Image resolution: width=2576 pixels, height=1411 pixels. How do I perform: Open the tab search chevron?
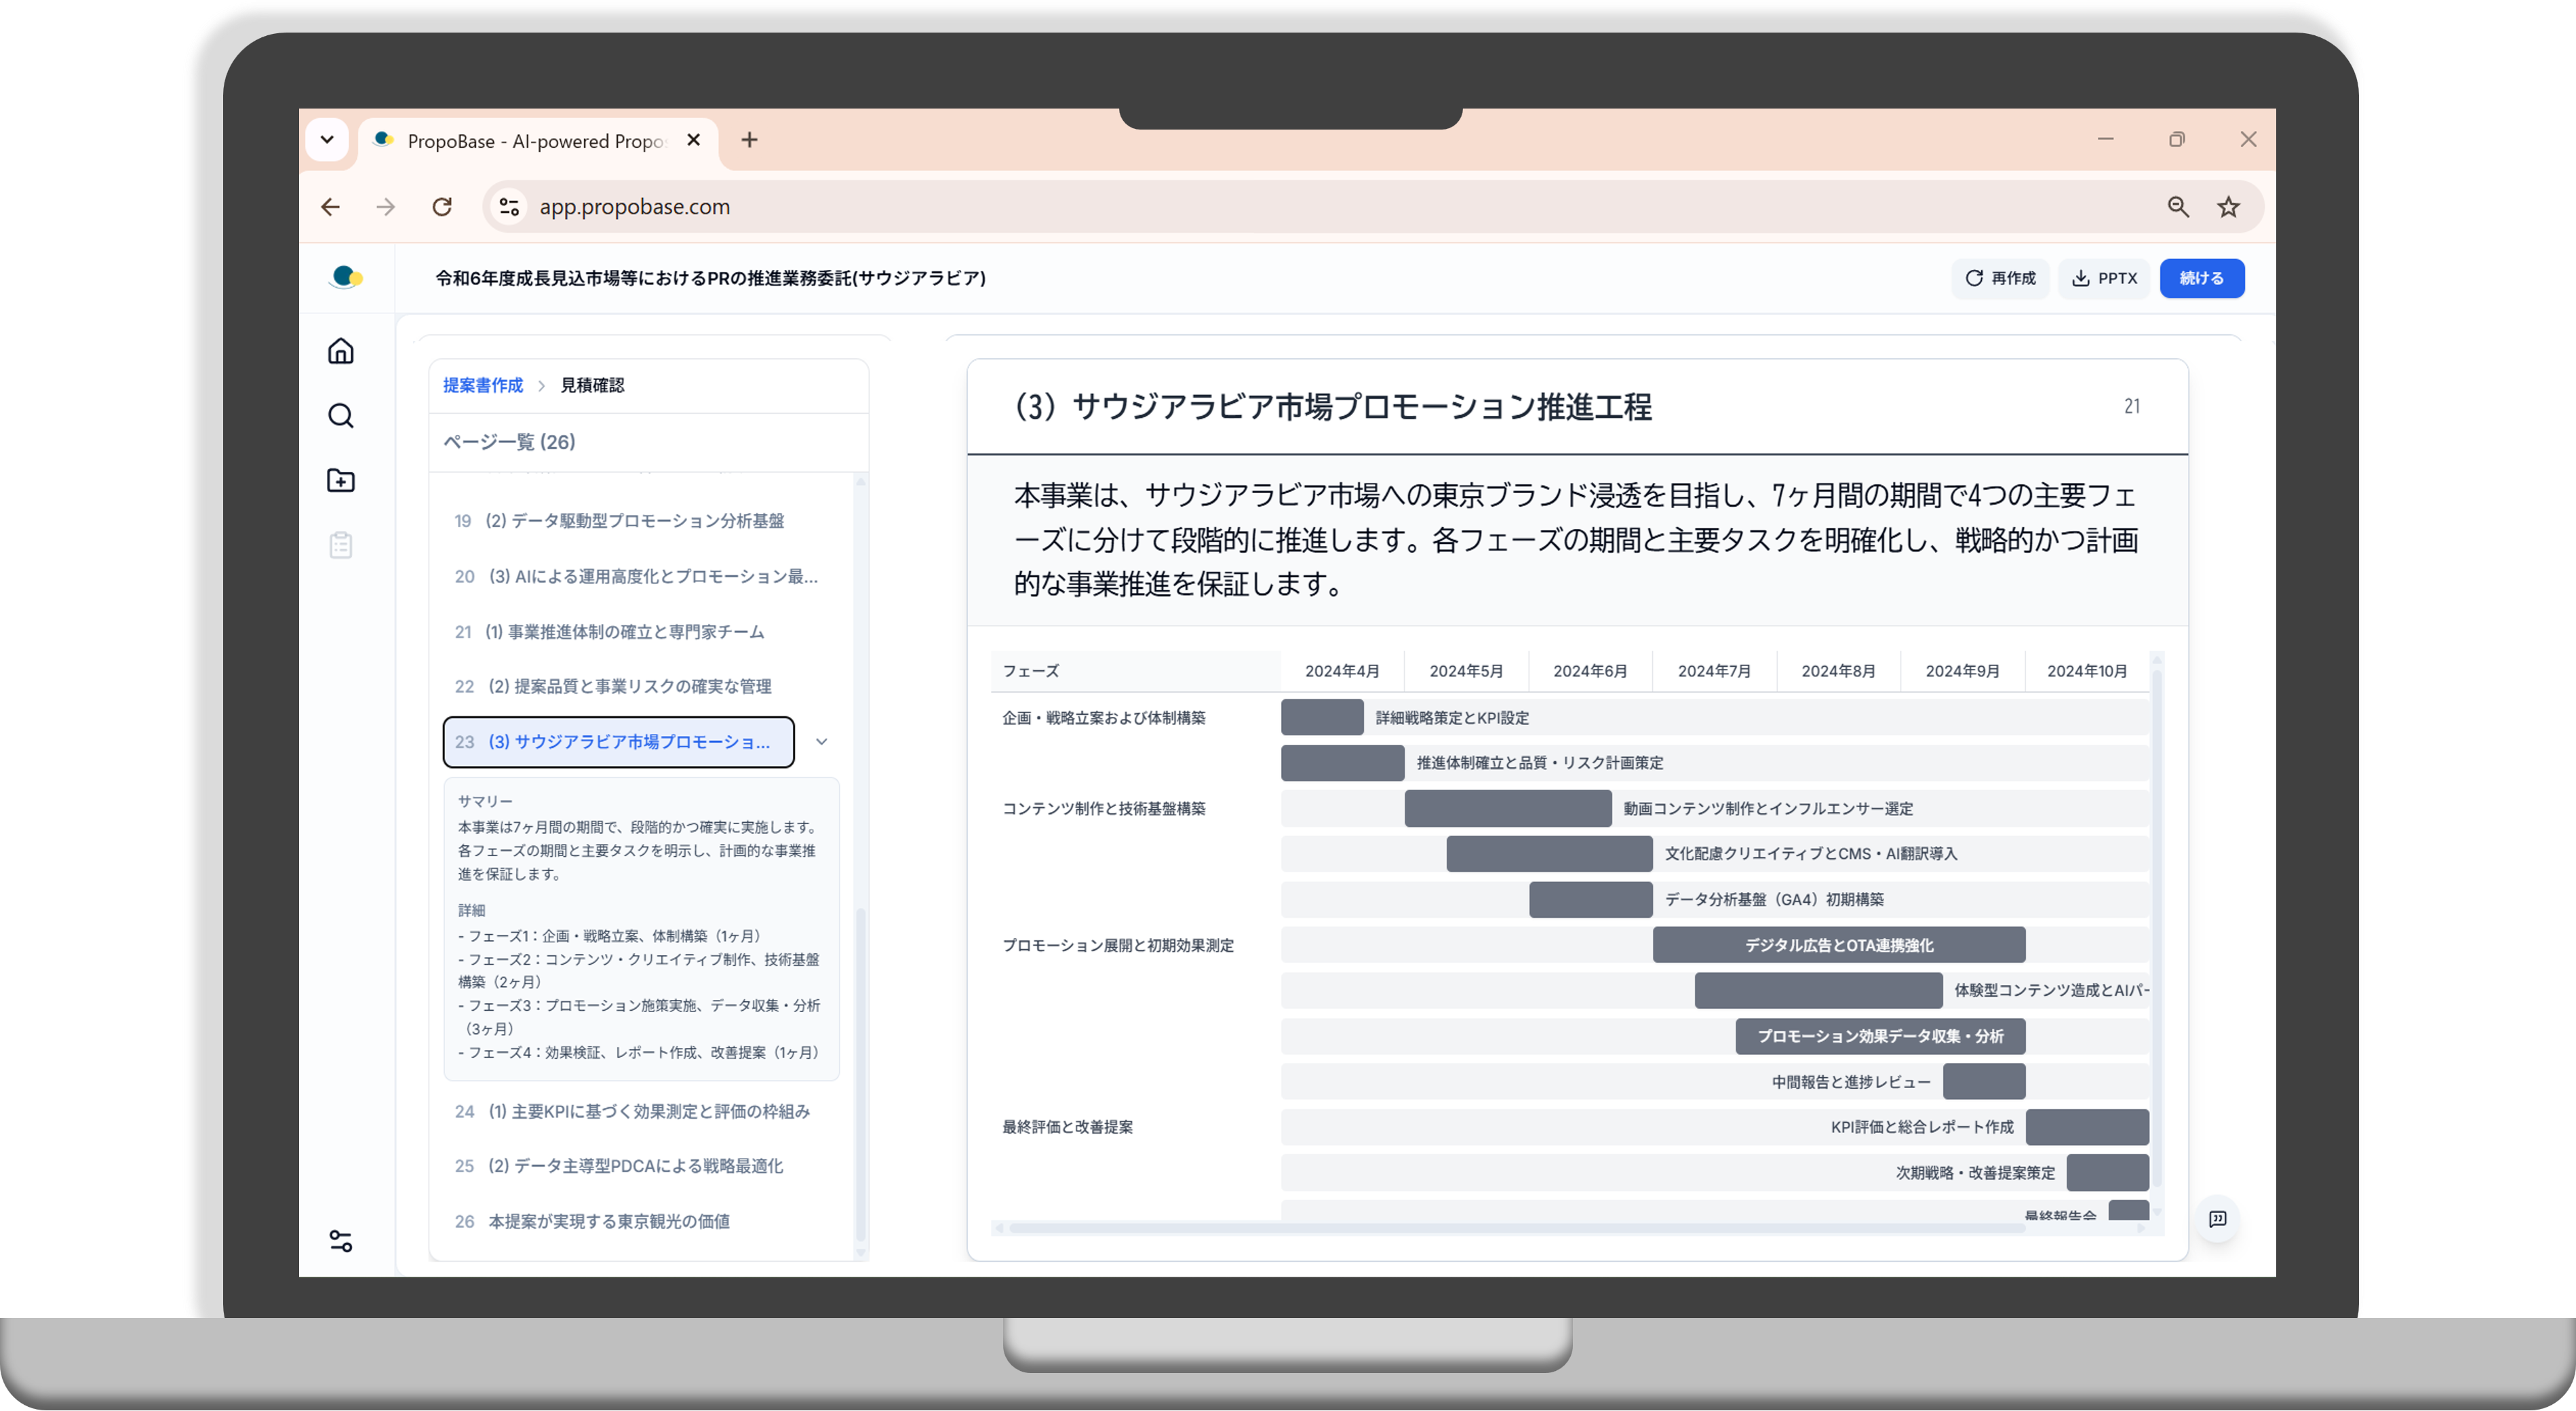click(328, 140)
